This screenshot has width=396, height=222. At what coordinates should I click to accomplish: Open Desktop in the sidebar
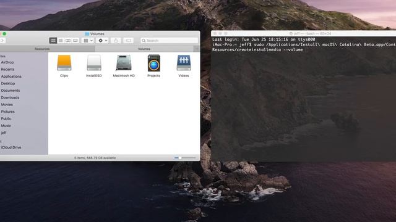tap(8, 83)
